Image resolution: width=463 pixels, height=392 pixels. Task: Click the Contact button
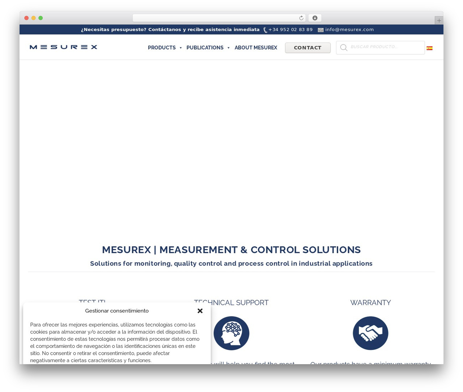(308, 48)
